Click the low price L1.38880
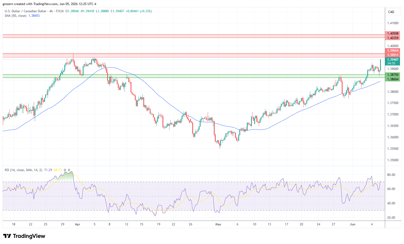 coord(102,11)
